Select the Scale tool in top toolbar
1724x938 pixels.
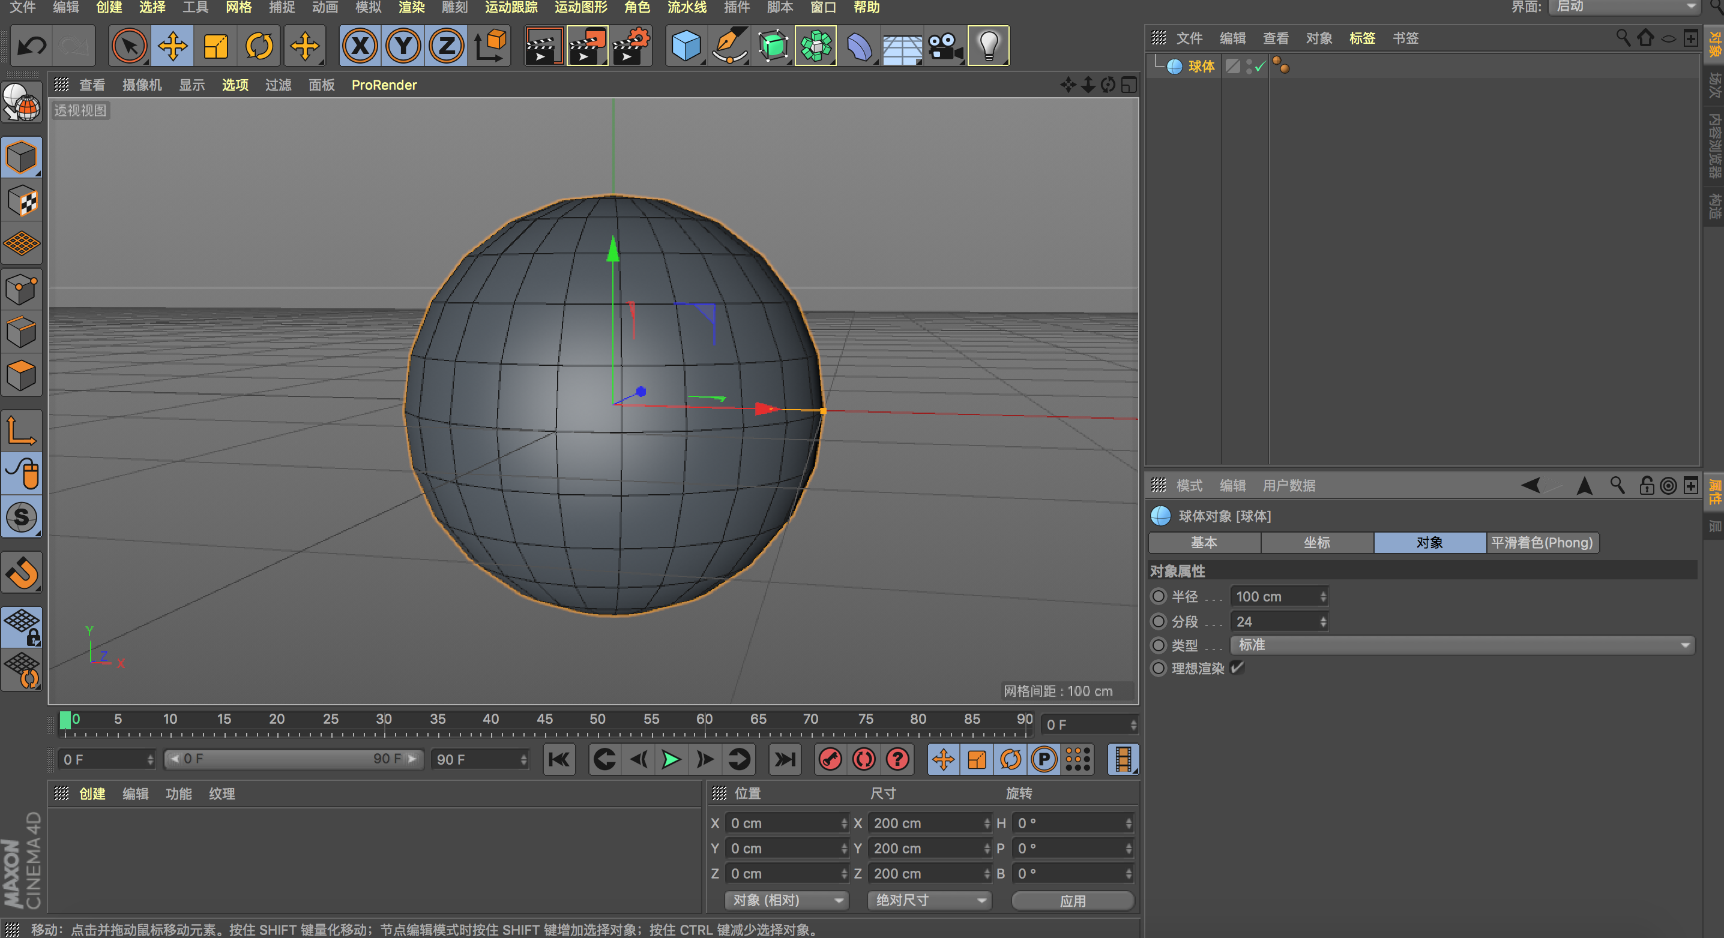click(x=216, y=46)
